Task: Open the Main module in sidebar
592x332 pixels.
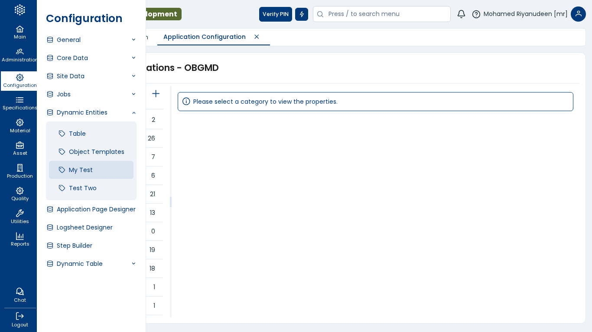Action: tap(20, 32)
